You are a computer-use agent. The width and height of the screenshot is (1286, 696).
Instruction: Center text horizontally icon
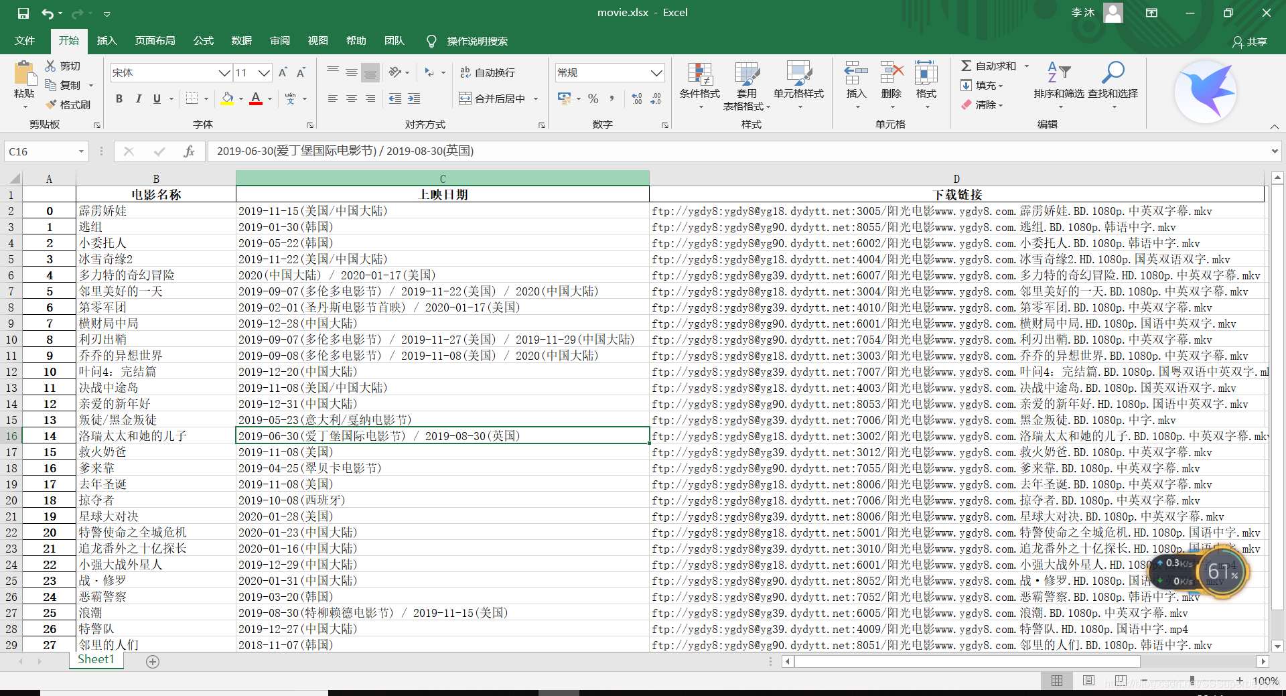pos(352,98)
